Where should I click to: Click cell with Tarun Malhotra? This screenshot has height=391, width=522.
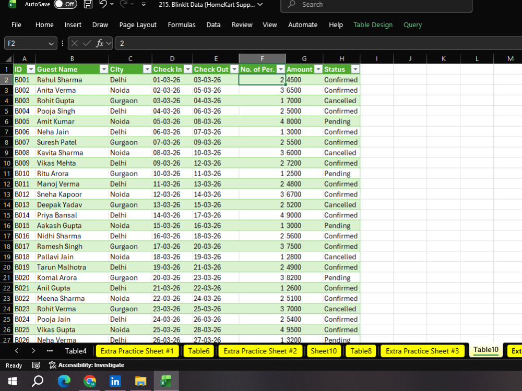click(x=72, y=267)
